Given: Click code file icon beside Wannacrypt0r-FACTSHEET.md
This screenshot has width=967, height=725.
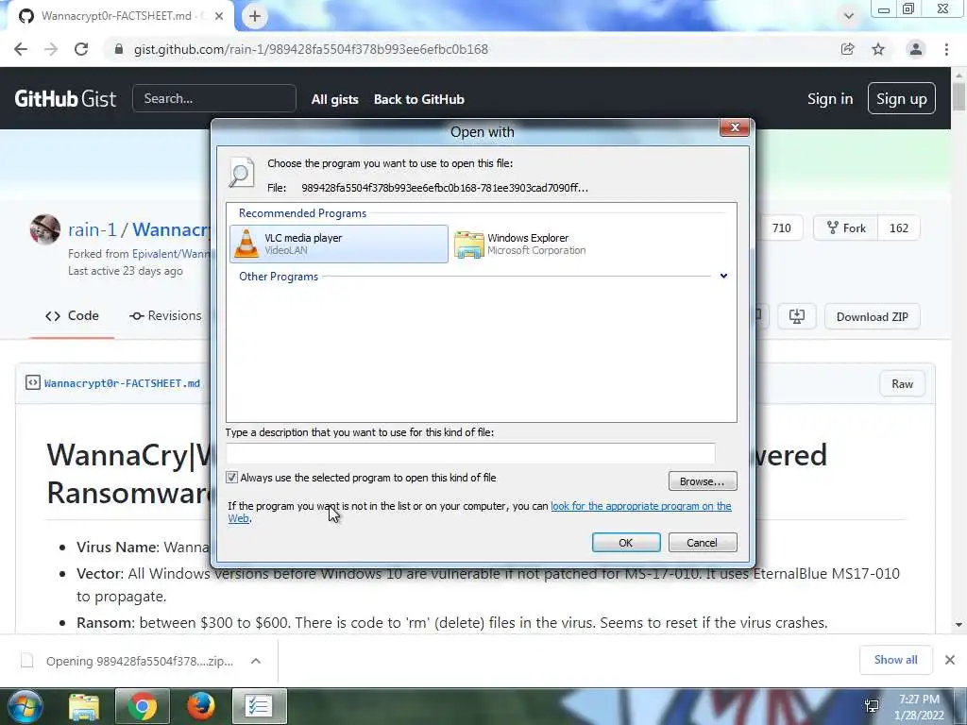Looking at the screenshot, I should (x=33, y=383).
